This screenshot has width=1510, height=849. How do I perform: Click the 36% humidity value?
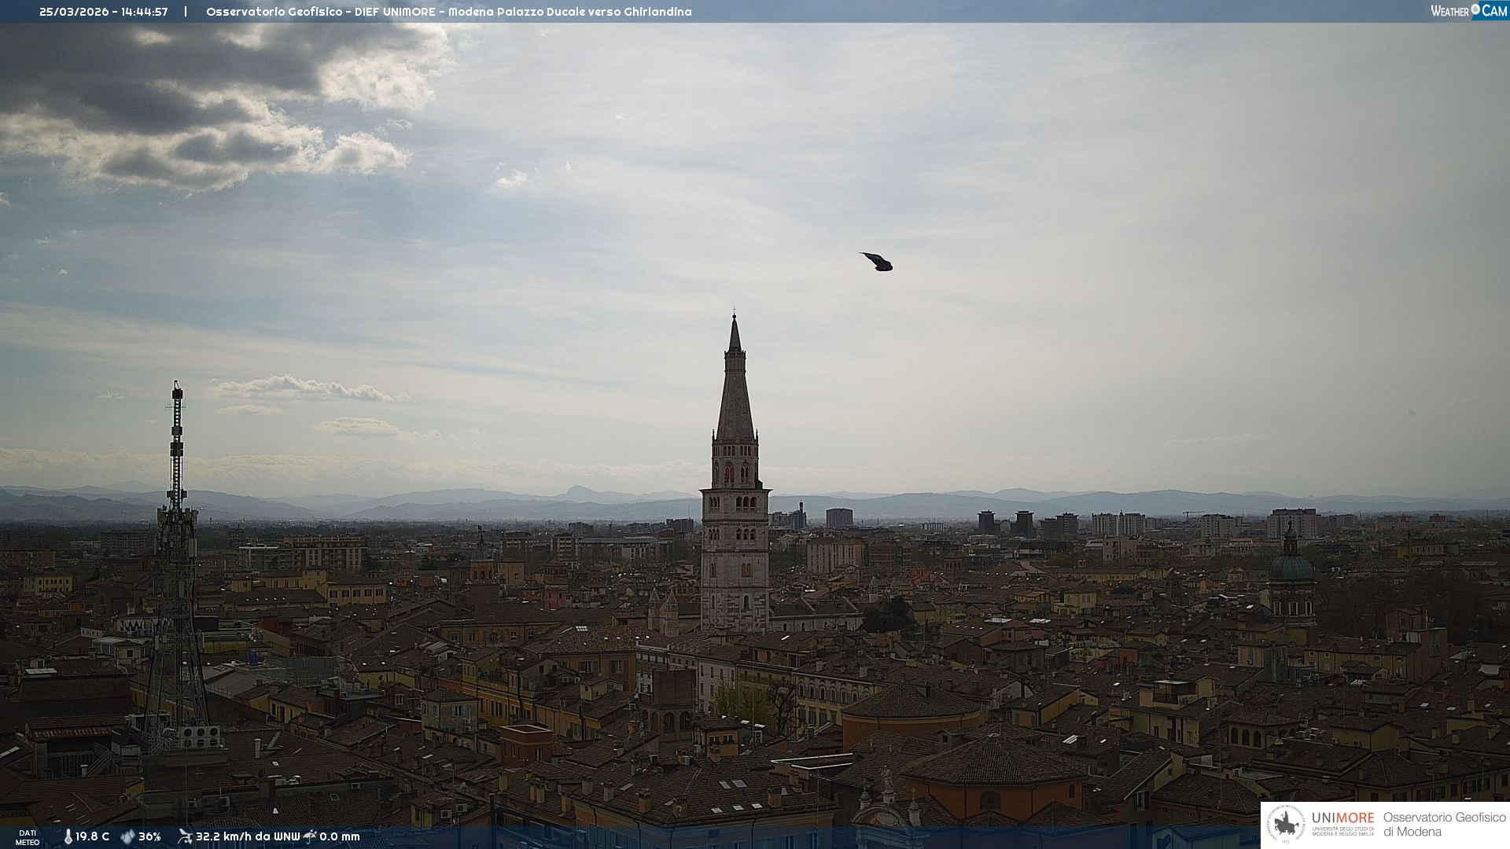click(x=149, y=836)
